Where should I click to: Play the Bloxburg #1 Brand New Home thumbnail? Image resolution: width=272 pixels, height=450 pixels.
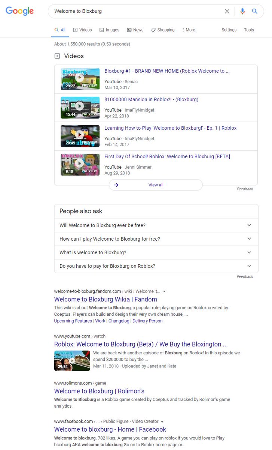(x=80, y=79)
